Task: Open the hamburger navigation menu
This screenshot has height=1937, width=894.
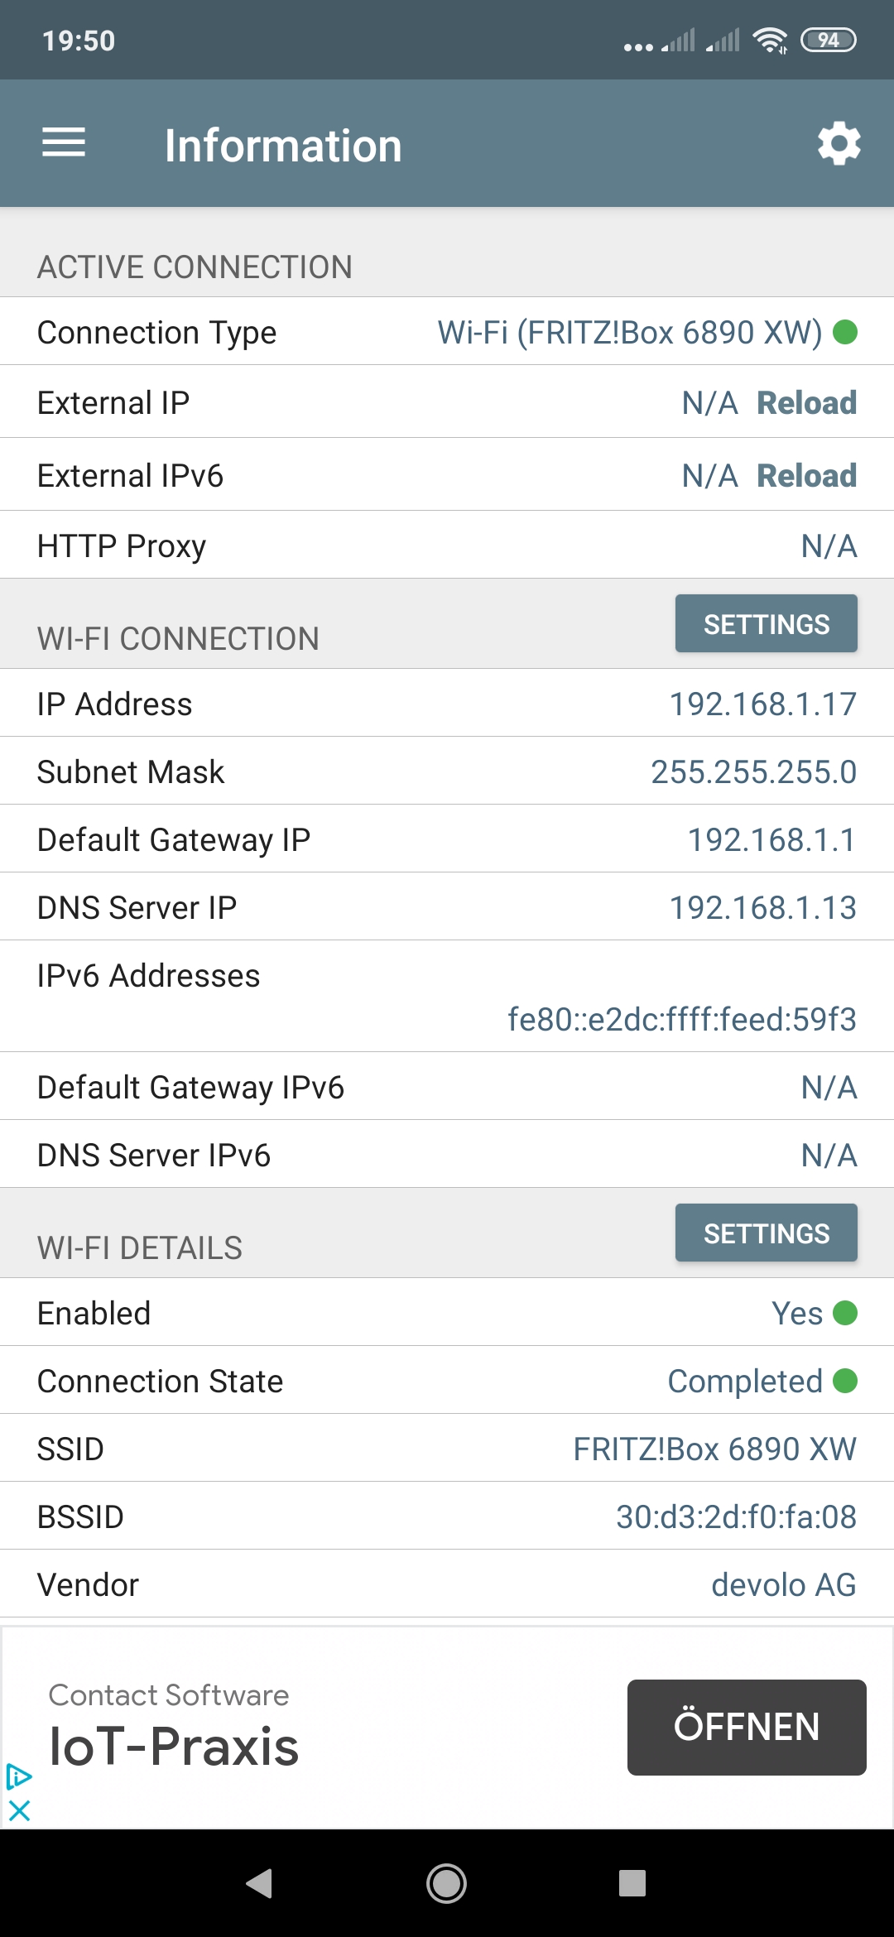Action: [x=64, y=143]
